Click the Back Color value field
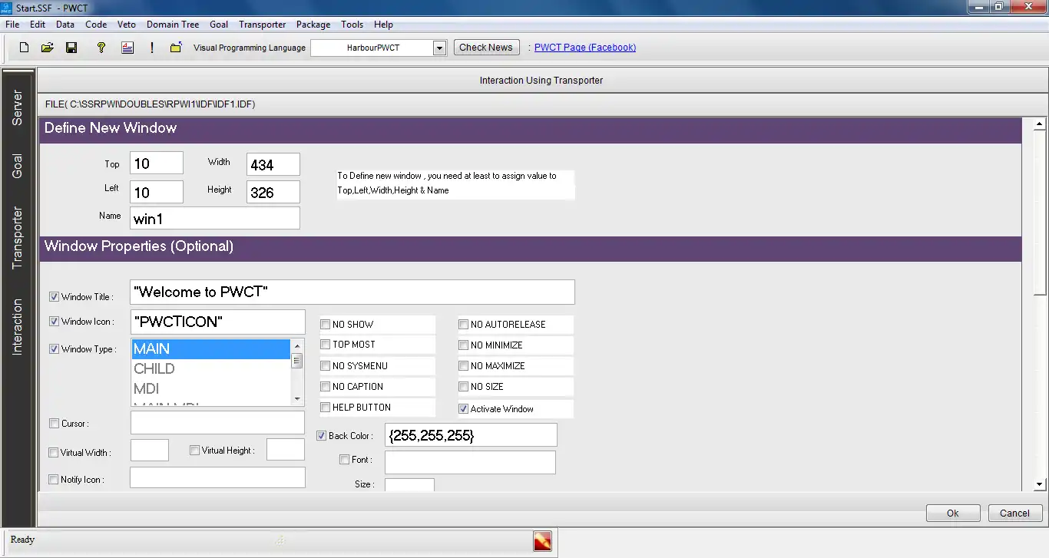The height and width of the screenshot is (558, 1049). 470,435
